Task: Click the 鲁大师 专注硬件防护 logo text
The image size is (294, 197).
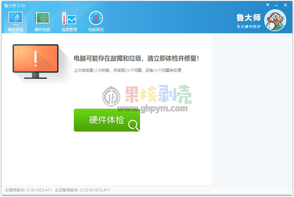Action: (x=248, y=21)
